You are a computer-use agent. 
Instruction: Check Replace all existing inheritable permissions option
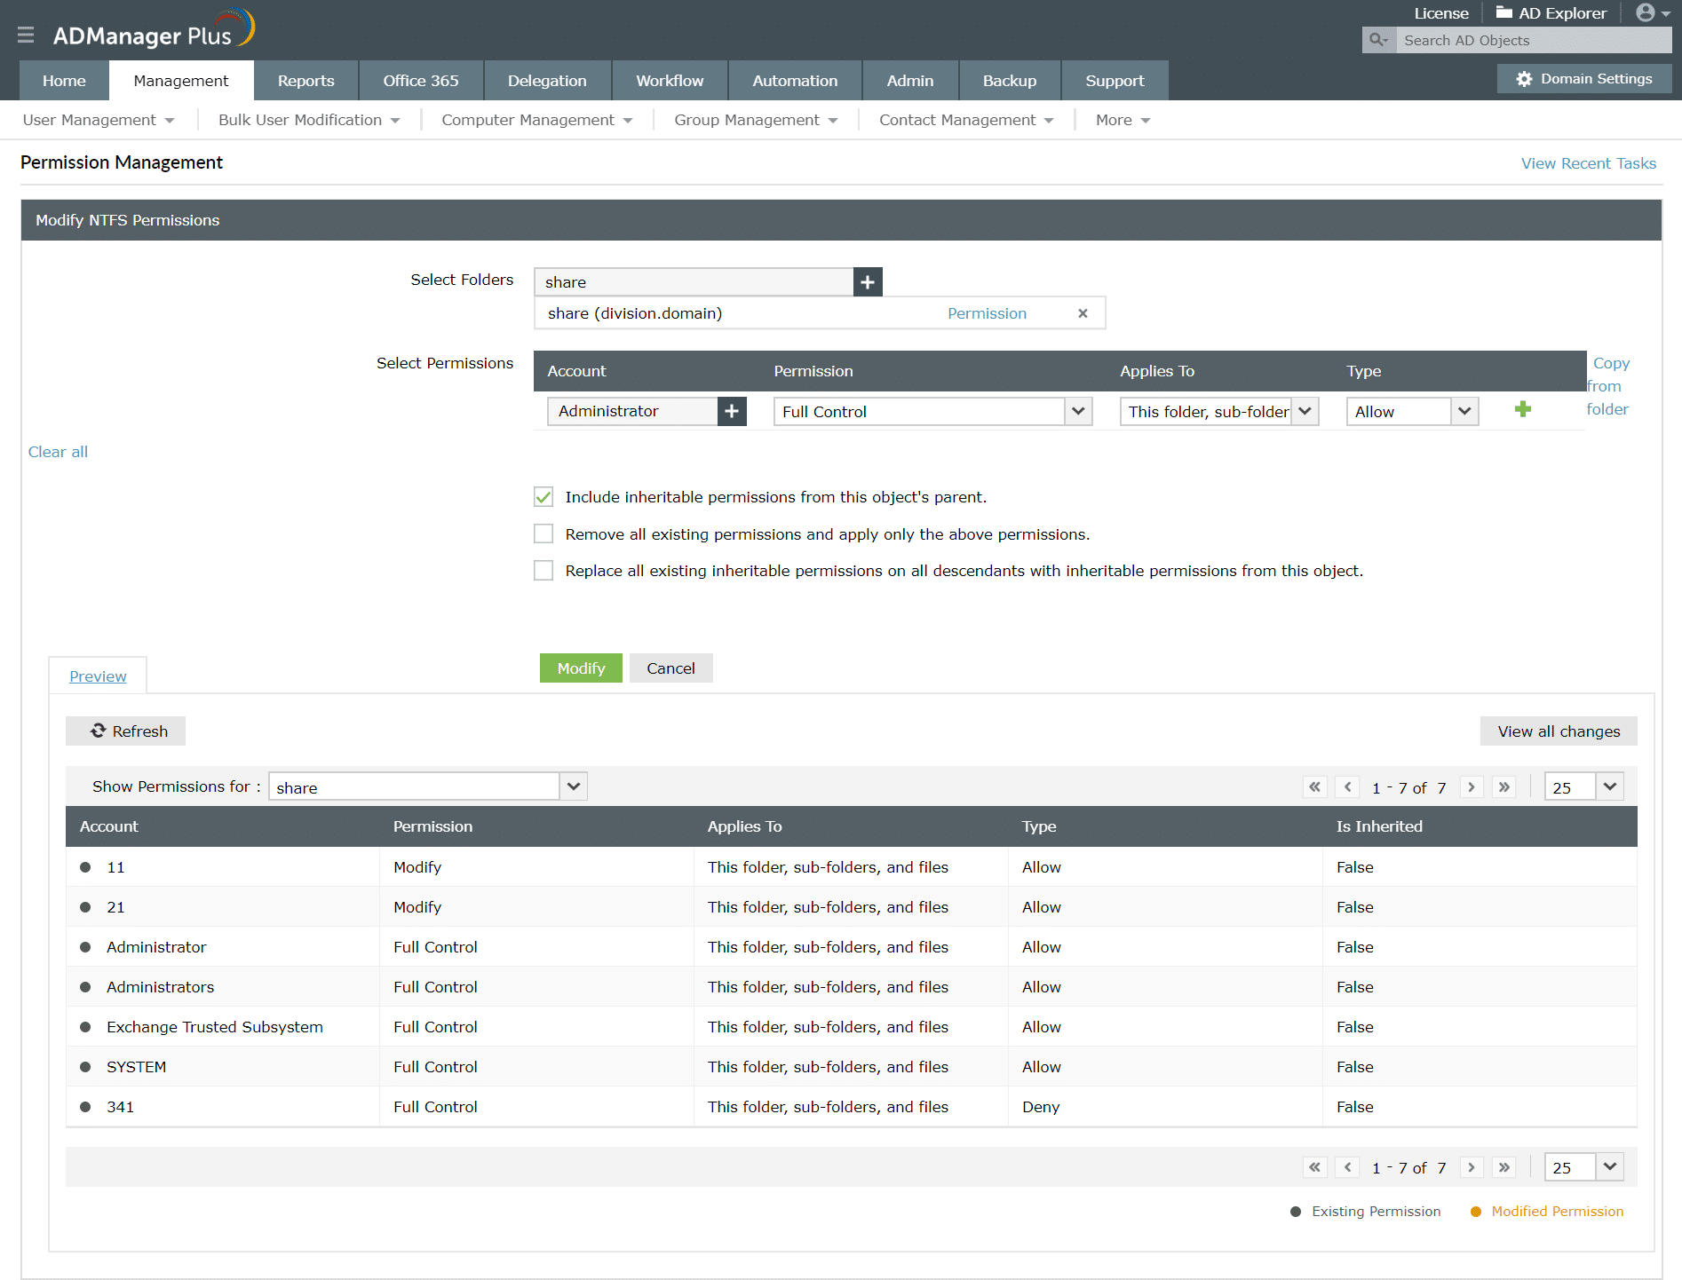[x=543, y=571]
